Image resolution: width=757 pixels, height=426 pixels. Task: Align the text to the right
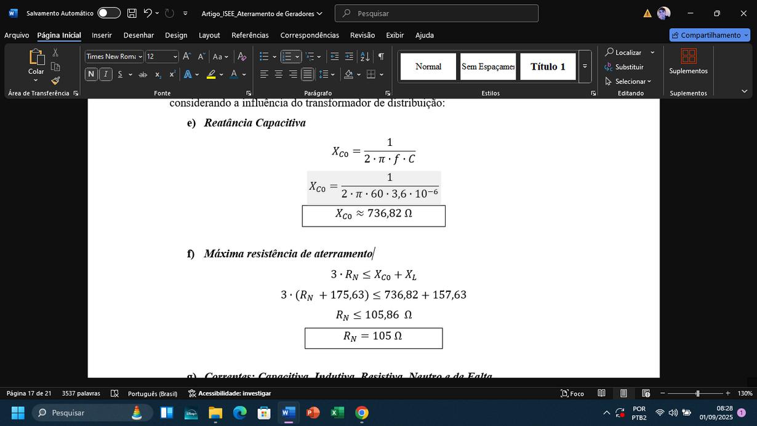pos(293,74)
